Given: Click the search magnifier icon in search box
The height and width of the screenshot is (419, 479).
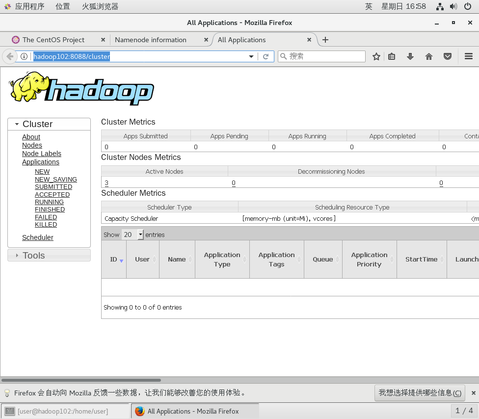Looking at the screenshot, I should coord(284,56).
